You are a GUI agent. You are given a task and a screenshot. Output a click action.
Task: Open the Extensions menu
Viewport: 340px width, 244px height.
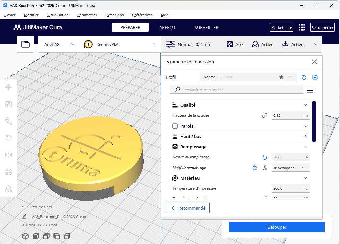(114, 15)
